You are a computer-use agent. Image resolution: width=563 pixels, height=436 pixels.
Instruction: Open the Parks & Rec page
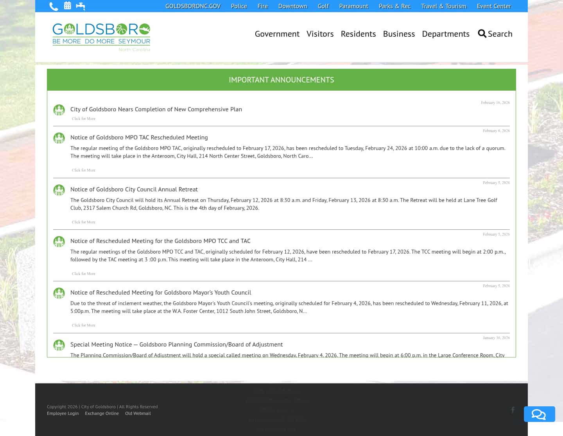[394, 6]
